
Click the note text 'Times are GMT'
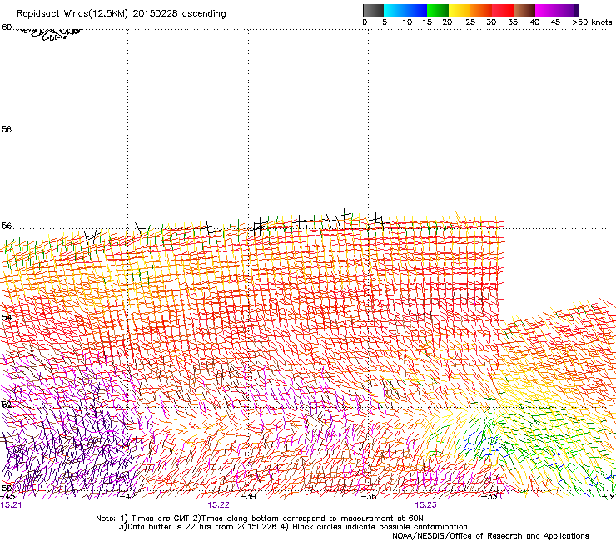tap(161, 519)
